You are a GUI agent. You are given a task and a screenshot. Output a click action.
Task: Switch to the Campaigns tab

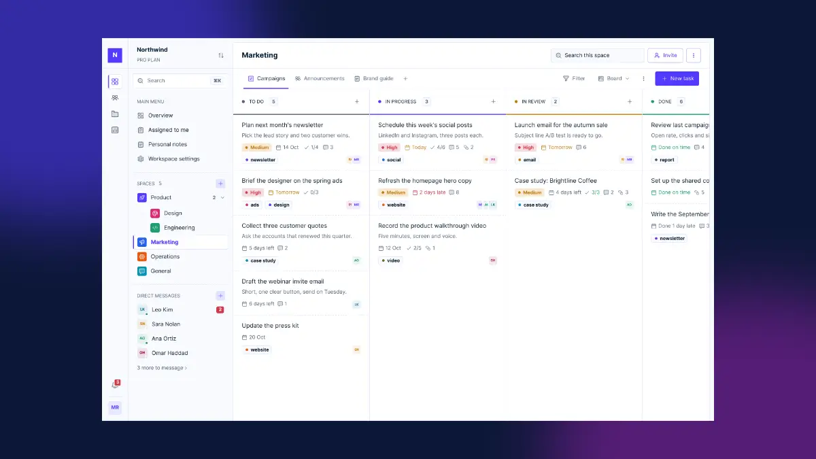(267, 79)
